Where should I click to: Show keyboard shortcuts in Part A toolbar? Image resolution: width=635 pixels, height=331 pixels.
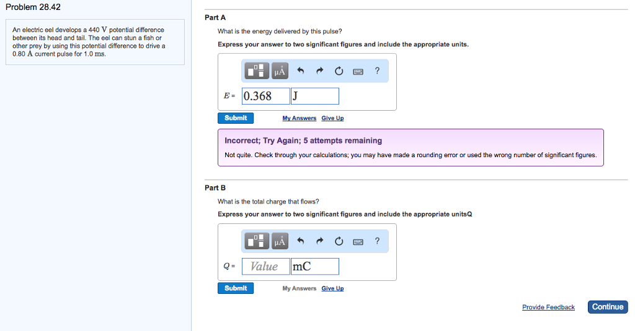(x=358, y=71)
